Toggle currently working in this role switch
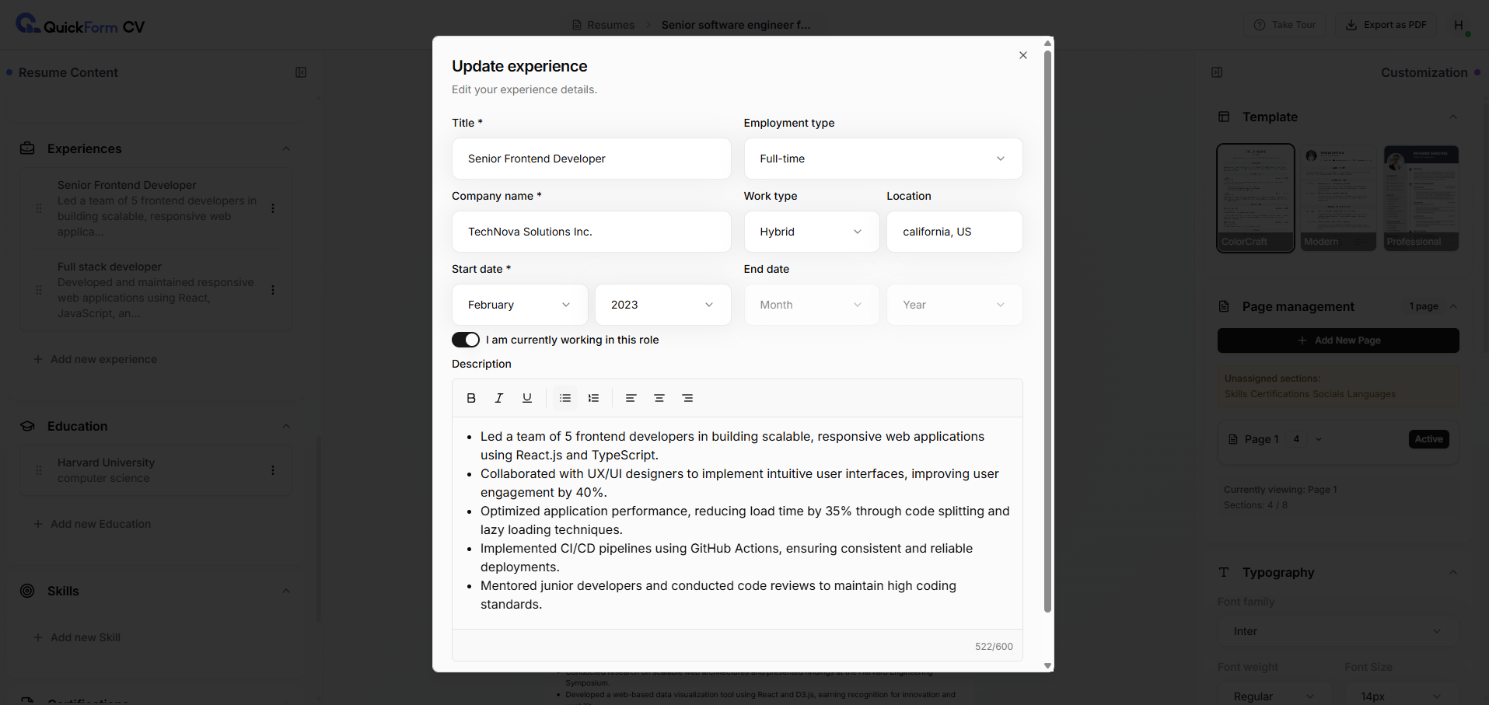 pyautogui.click(x=466, y=340)
